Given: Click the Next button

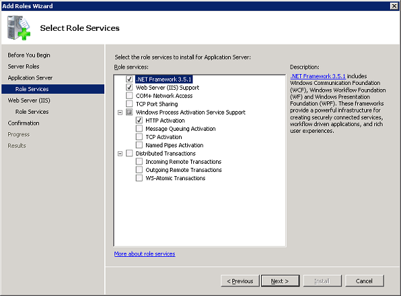Looking at the screenshot, I should pos(280,281).
